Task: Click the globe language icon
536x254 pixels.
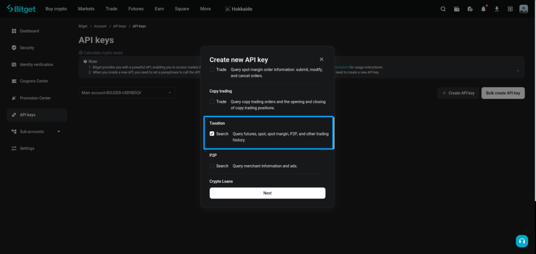Action: coord(510,9)
